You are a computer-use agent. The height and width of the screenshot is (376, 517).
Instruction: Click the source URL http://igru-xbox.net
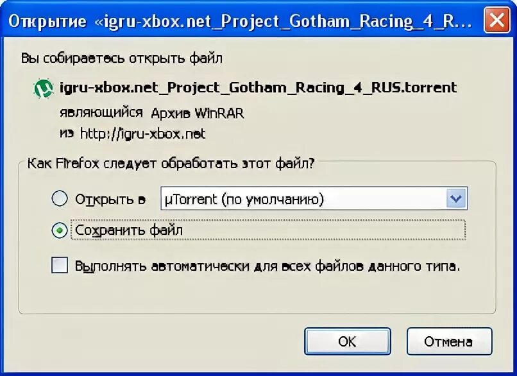click(143, 133)
